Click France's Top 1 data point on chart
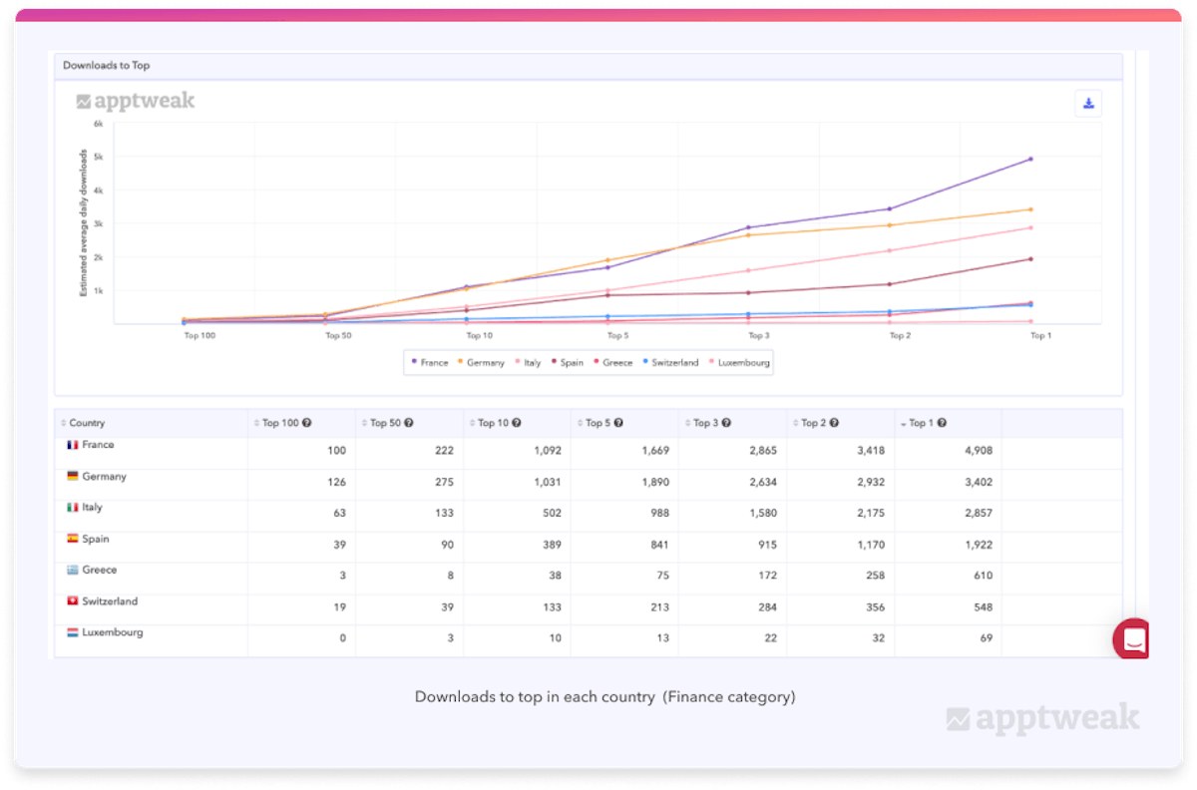This screenshot has width=1197, height=790. click(x=1030, y=159)
